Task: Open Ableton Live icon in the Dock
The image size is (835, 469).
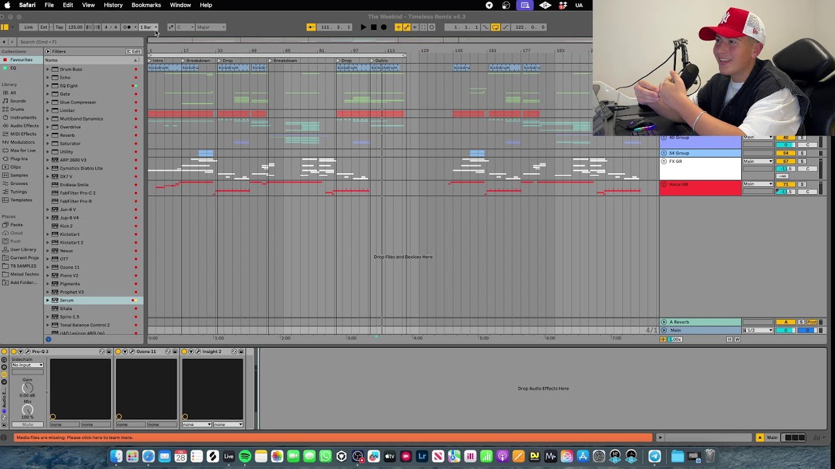Action: pos(228,457)
